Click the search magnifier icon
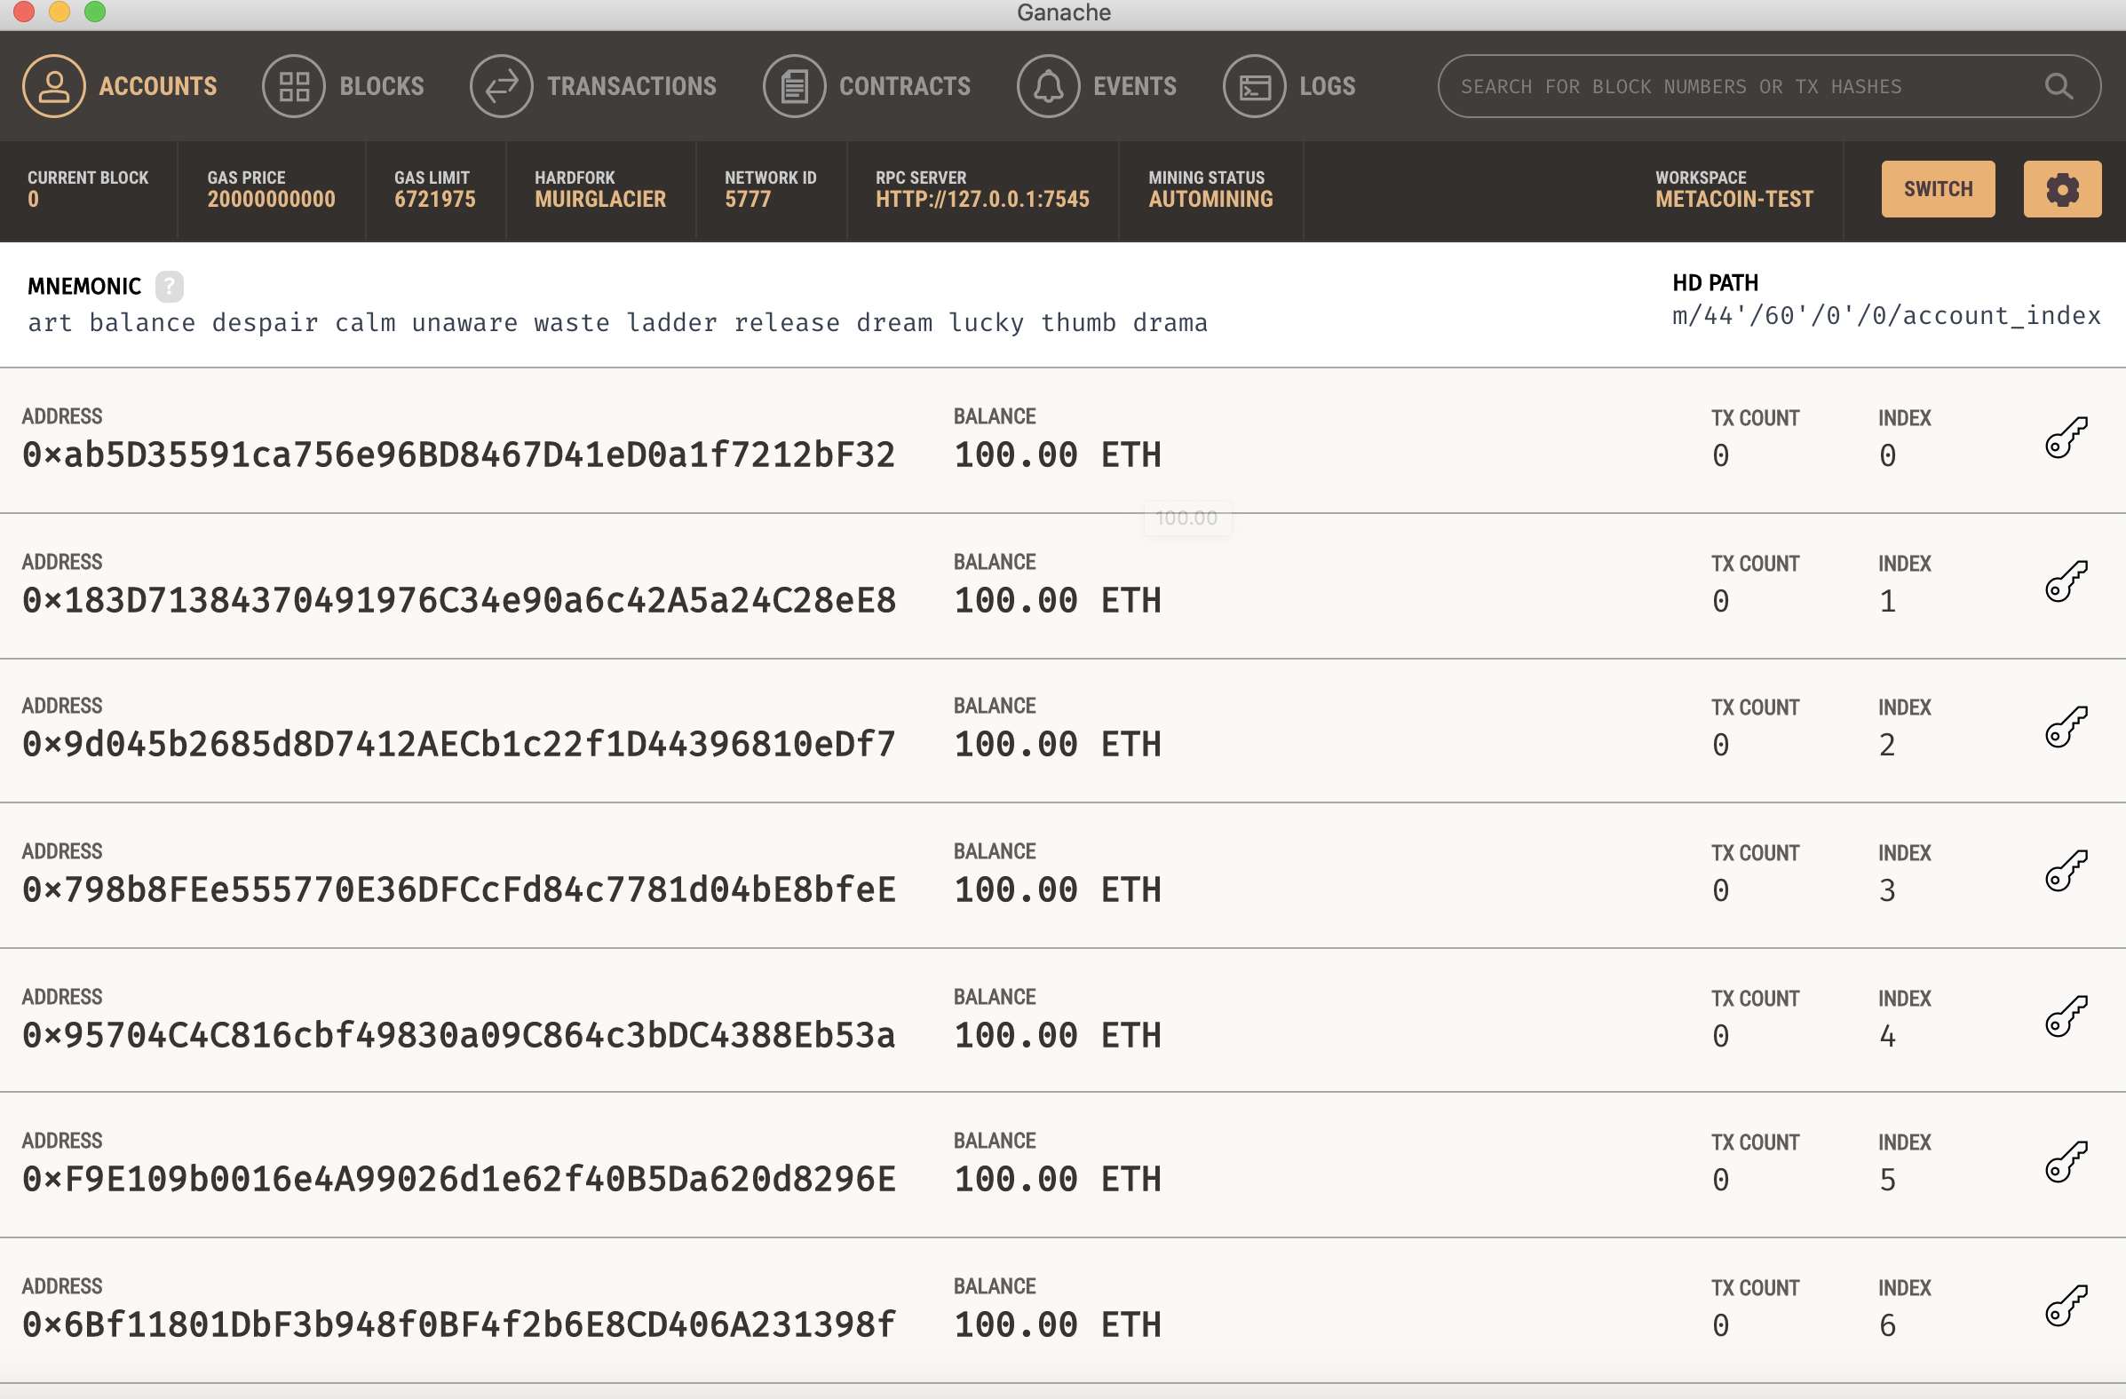 2059,86
